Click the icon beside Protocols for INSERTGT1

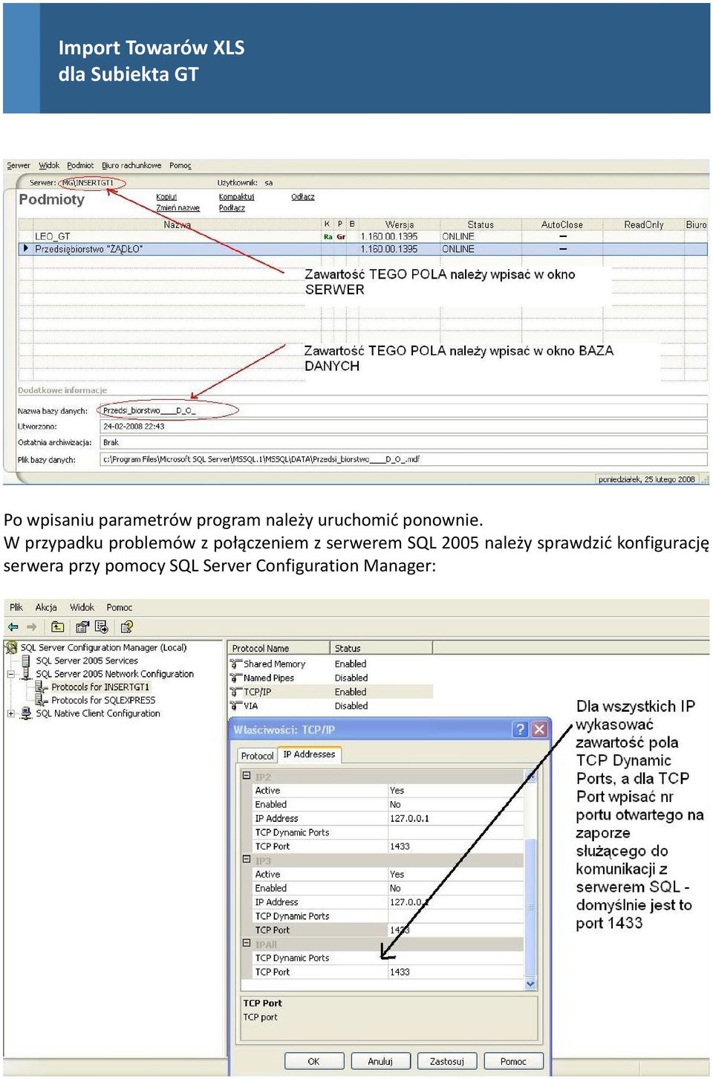point(42,687)
